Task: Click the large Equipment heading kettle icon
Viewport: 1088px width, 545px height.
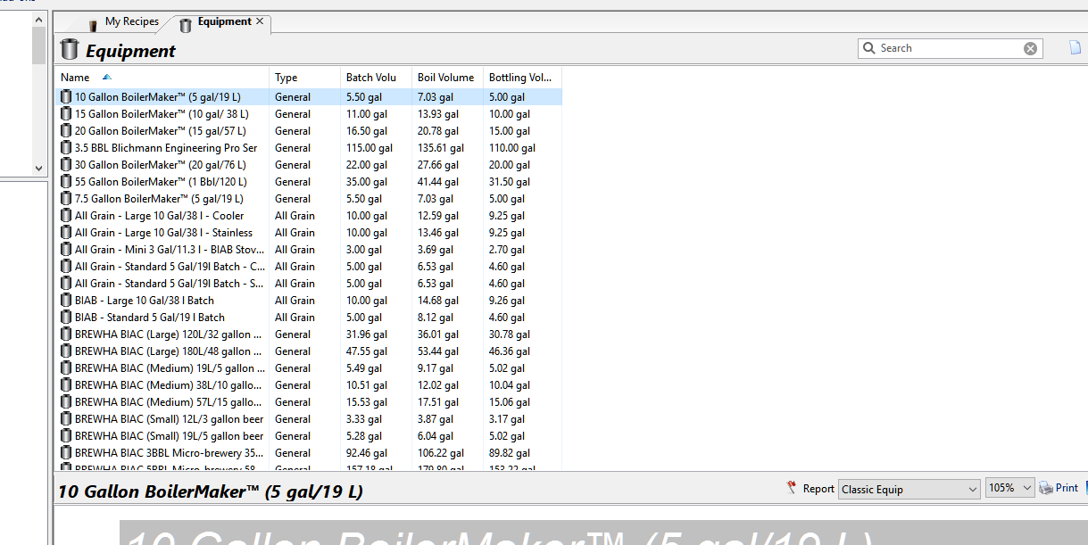Action: pos(70,50)
